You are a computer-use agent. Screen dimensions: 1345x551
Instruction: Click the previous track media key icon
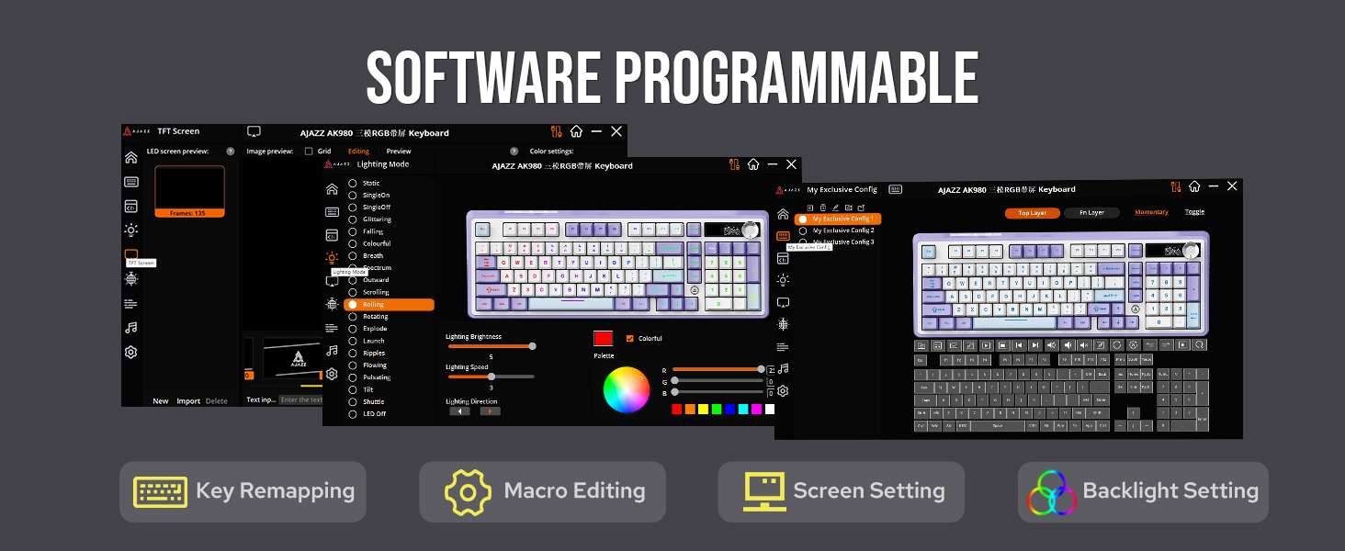click(x=1019, y=345)
